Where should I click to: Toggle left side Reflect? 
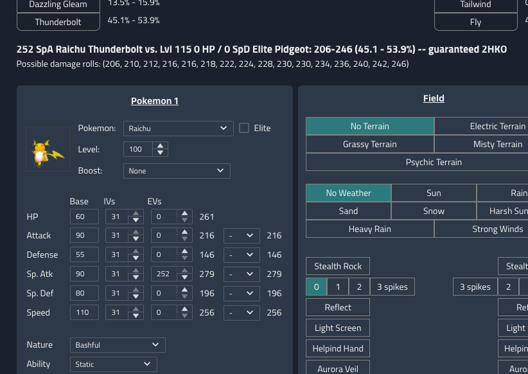pos(338,307)
